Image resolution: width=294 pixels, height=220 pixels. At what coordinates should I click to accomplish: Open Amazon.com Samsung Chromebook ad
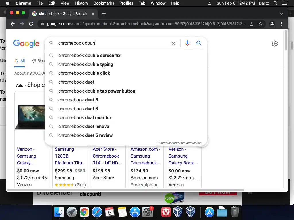[x=146, y=156]
